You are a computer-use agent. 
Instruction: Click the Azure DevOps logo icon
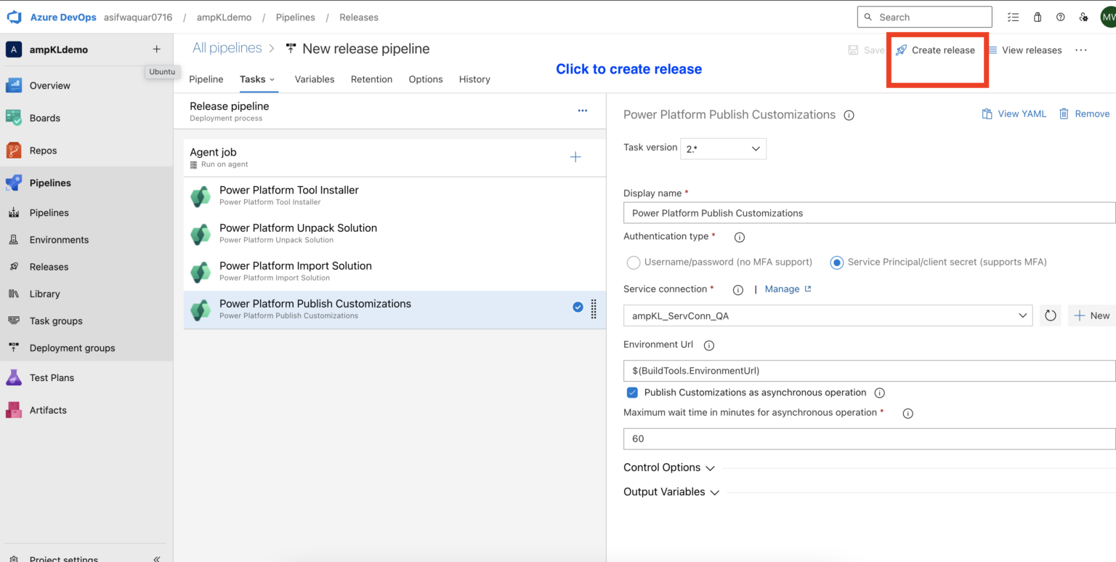click(x=14, y=17)
